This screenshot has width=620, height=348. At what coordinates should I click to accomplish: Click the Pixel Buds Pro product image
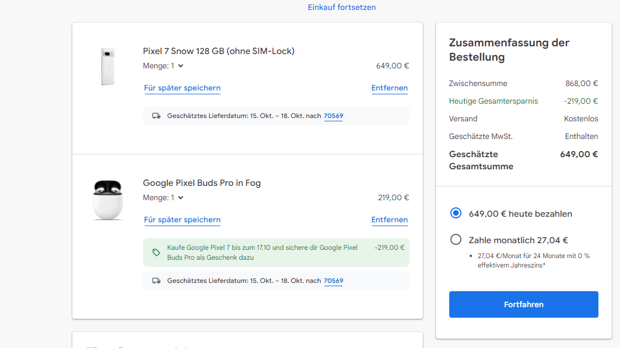[107, 199]
